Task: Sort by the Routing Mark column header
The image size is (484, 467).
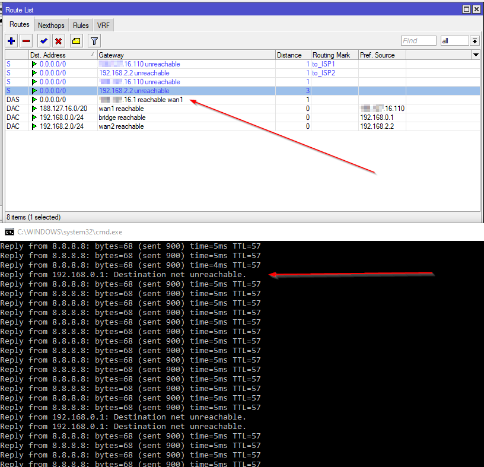Action: [335, 55]
